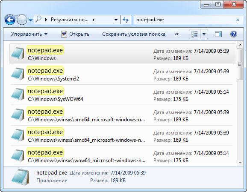Click Приложение type in details pane
Image resolution: width=247 pixels, height=192 pixels.
[52, 181]
